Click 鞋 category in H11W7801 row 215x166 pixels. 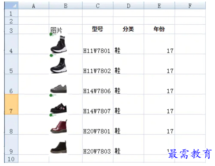pyautogui.click(x=128, y=44)
